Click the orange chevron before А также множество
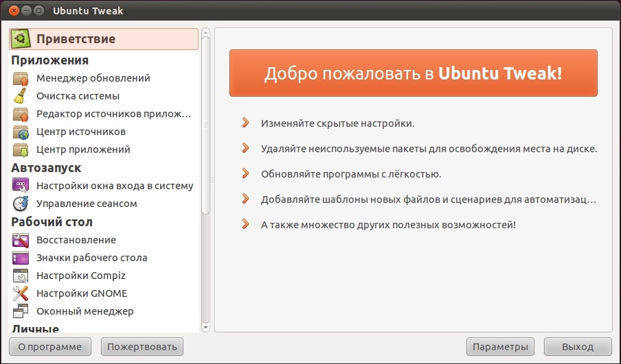This screenshot has height=364, width=621. click(245, 224)
